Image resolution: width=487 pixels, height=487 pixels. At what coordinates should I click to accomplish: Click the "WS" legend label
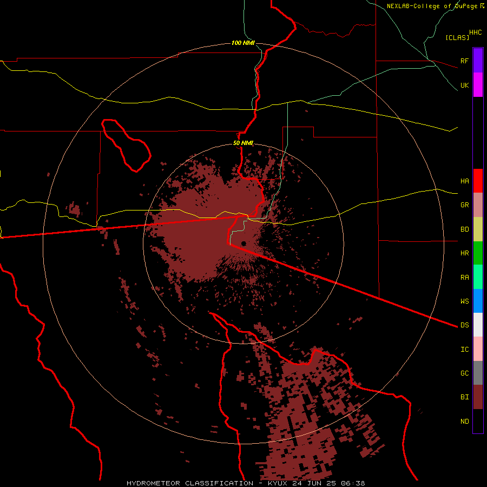click(464, 301)
